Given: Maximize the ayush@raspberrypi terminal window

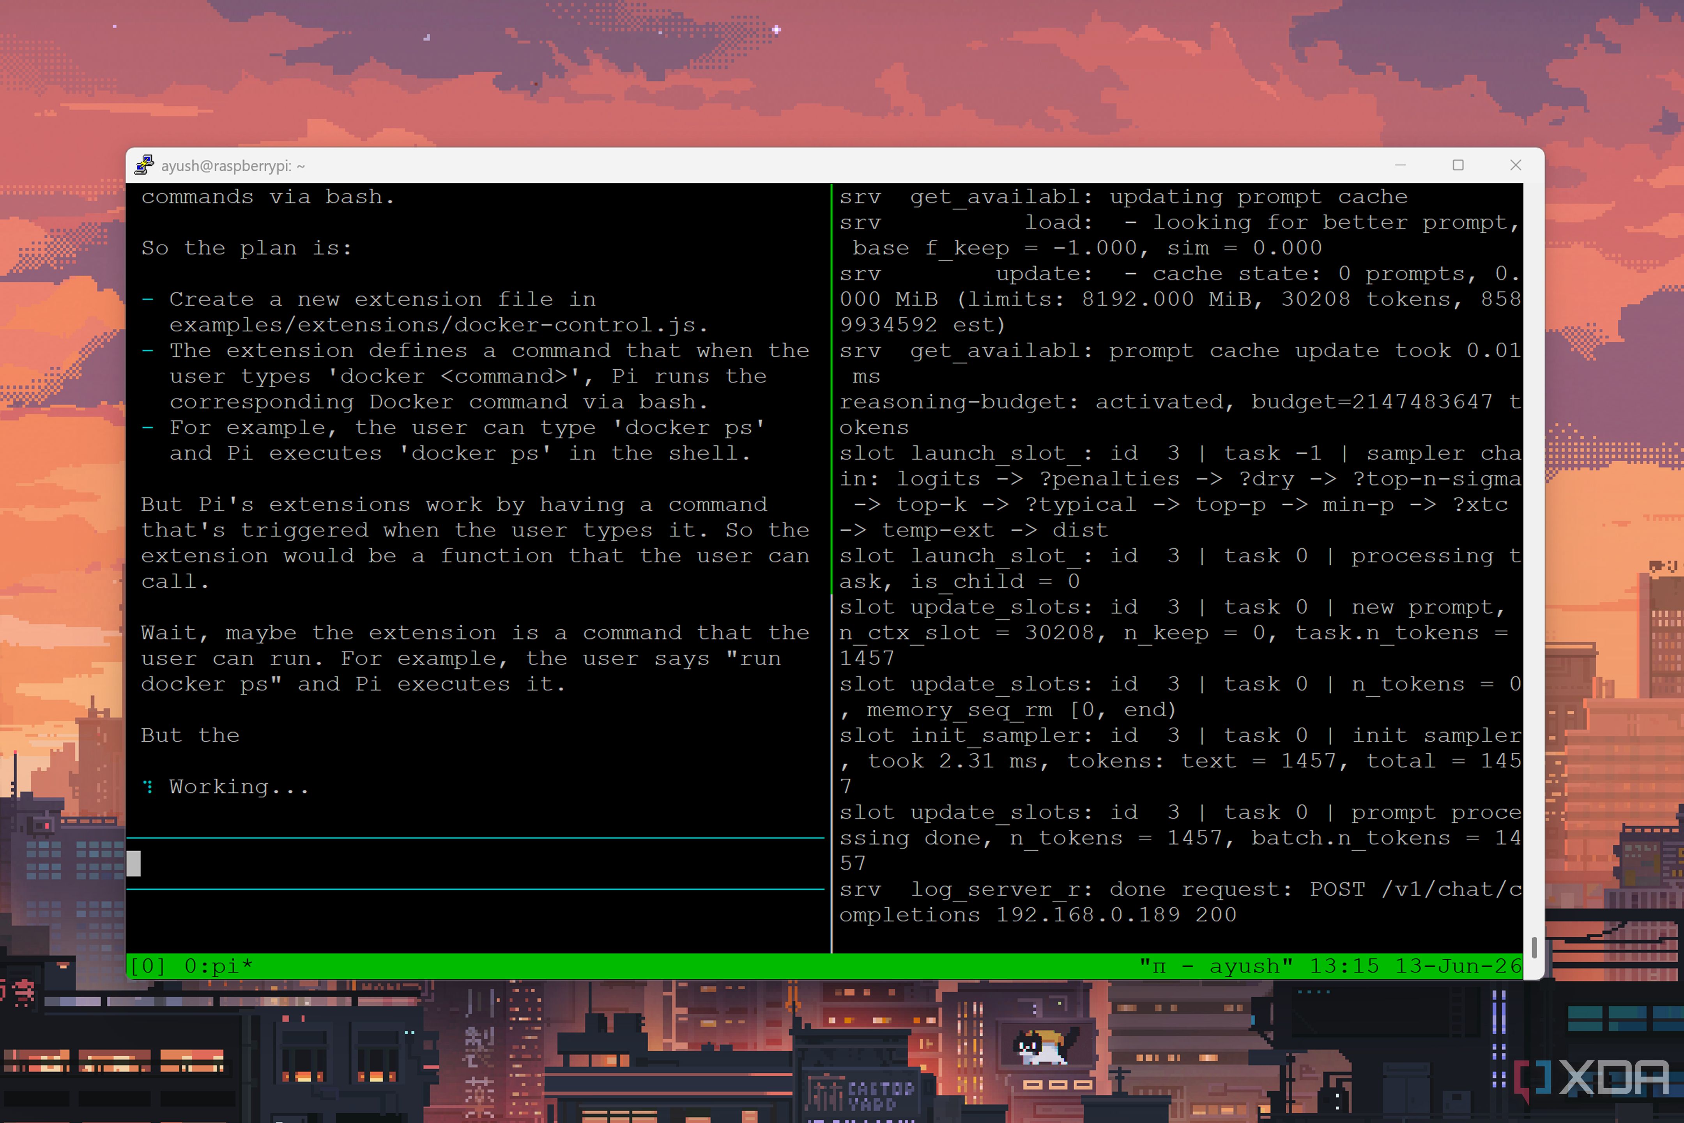Looking at the screenshot, I should click(1458, 165).
